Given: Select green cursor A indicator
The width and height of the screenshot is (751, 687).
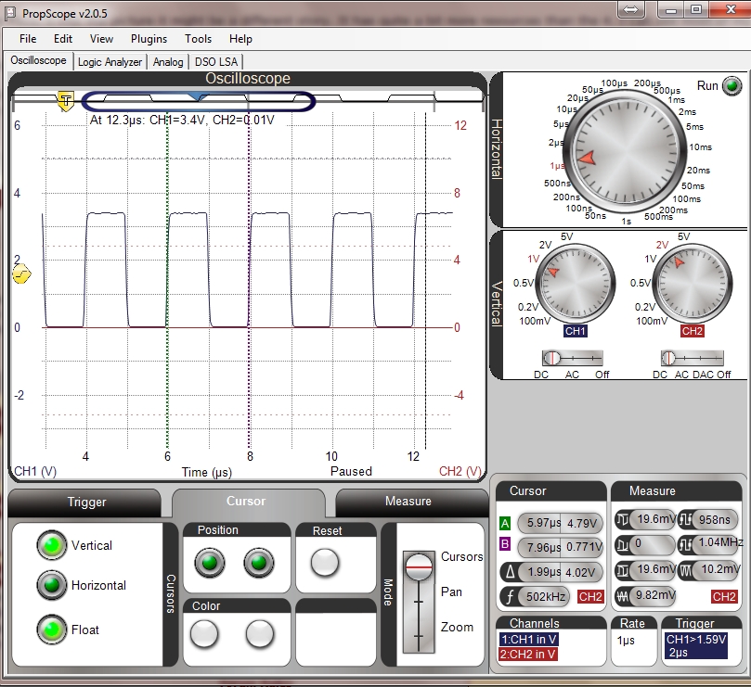Looking at the screenshot, I should (506, 523).
